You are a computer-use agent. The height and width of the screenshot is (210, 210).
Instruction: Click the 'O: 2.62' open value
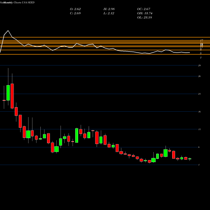pos(75,9)
